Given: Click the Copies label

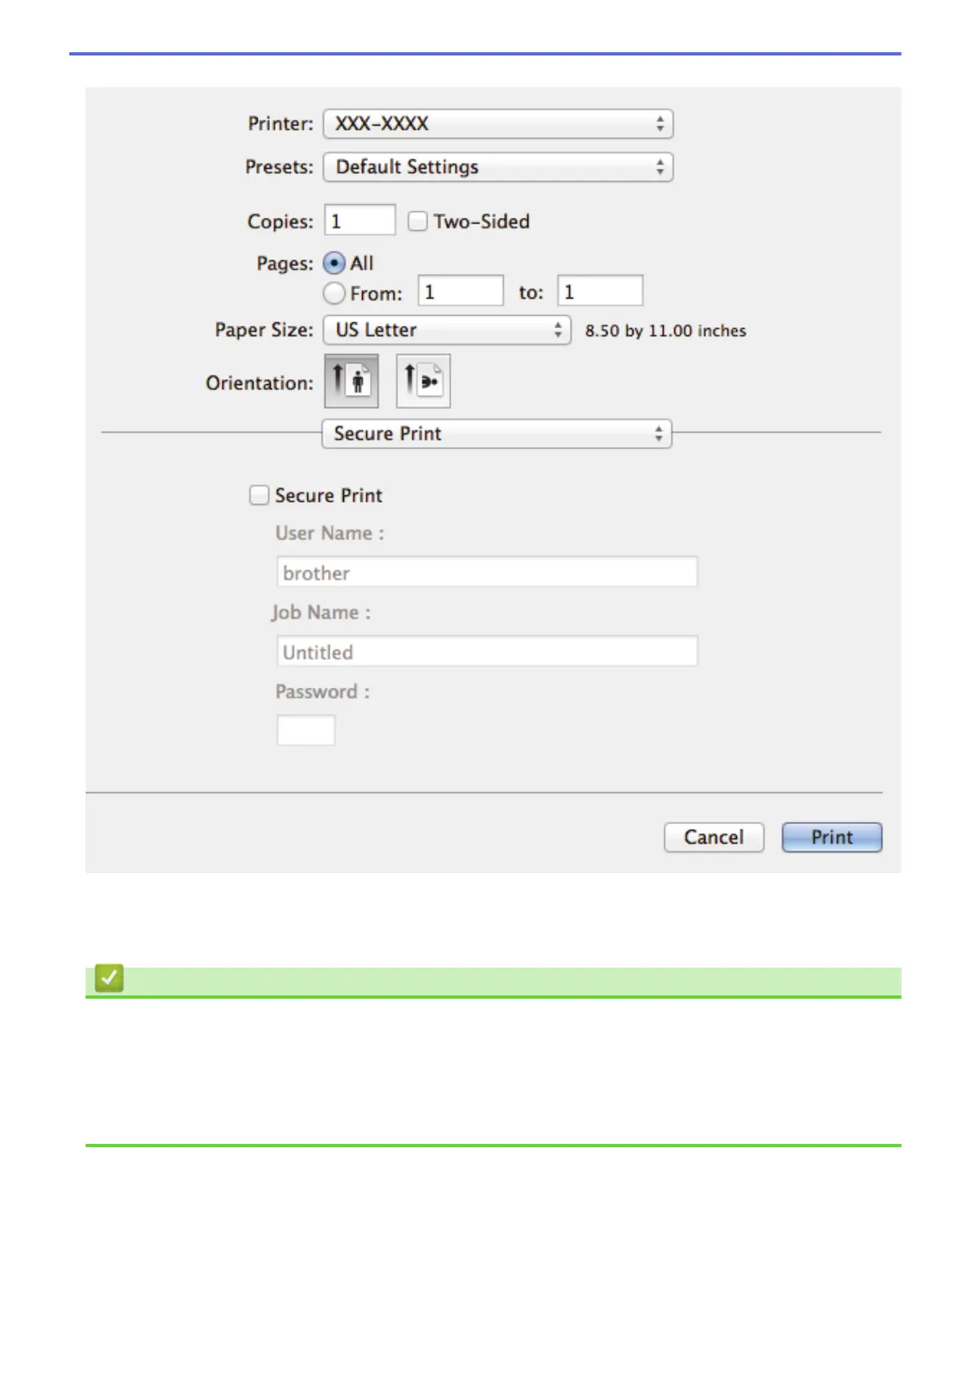Looking at the screenshot, I should pyautogui.click(x=280, y=222).
